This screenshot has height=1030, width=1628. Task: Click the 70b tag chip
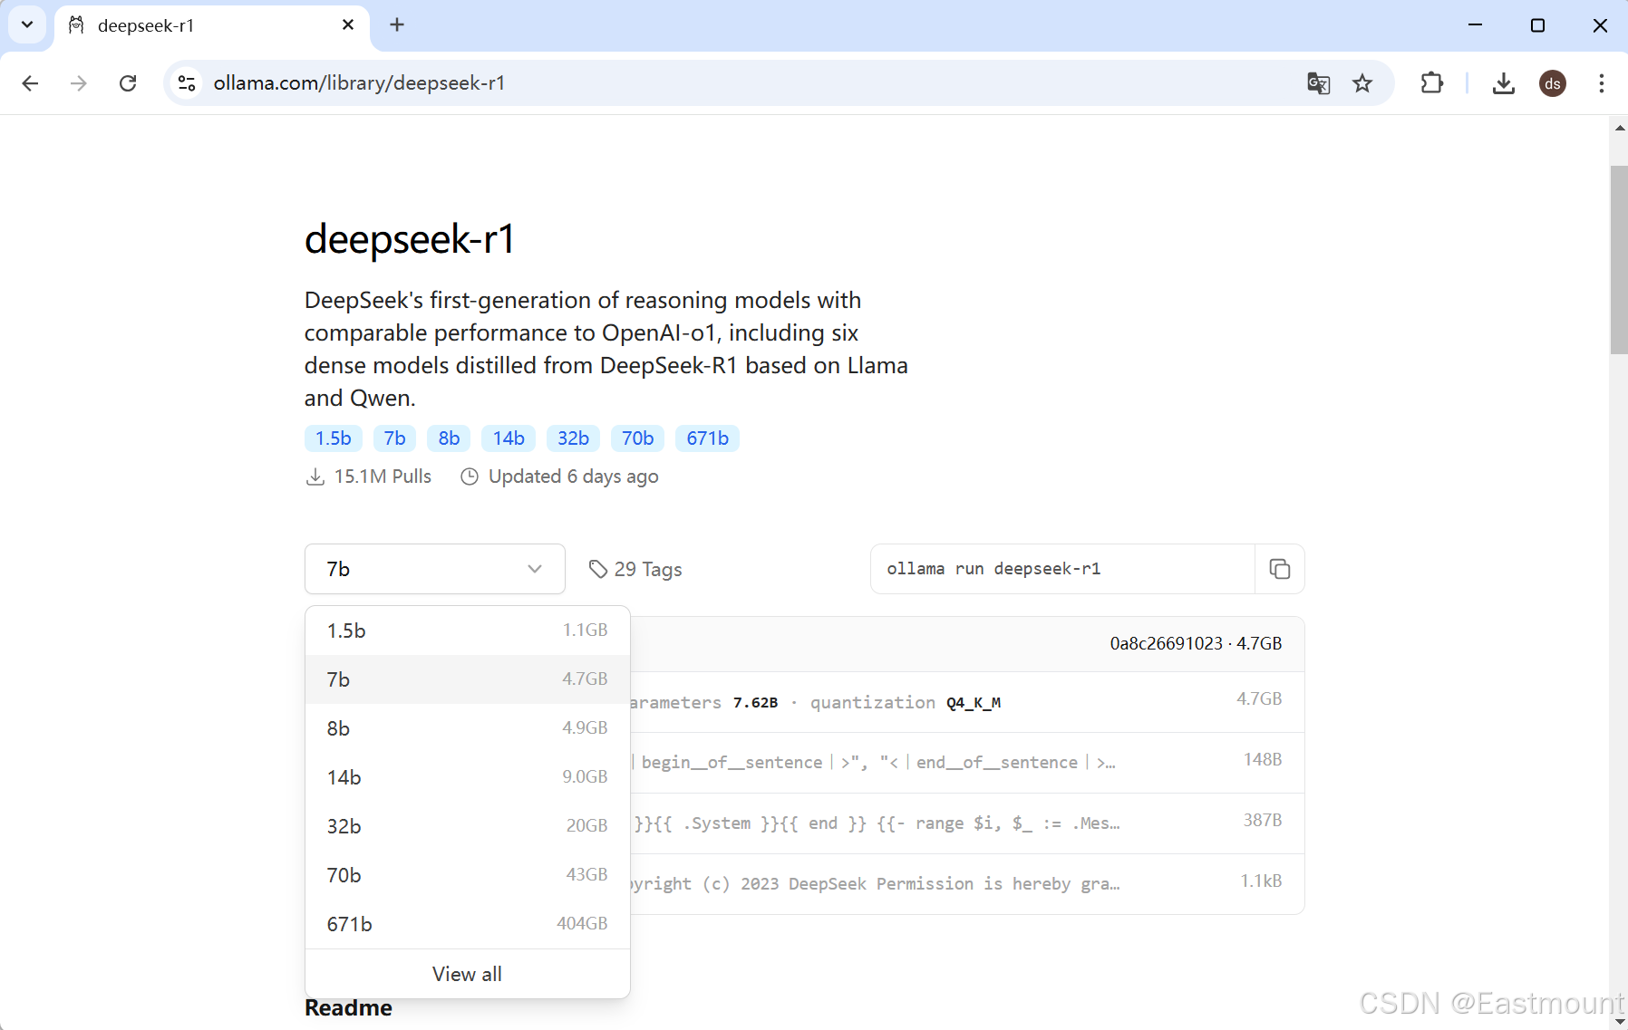tap(637, 438)
